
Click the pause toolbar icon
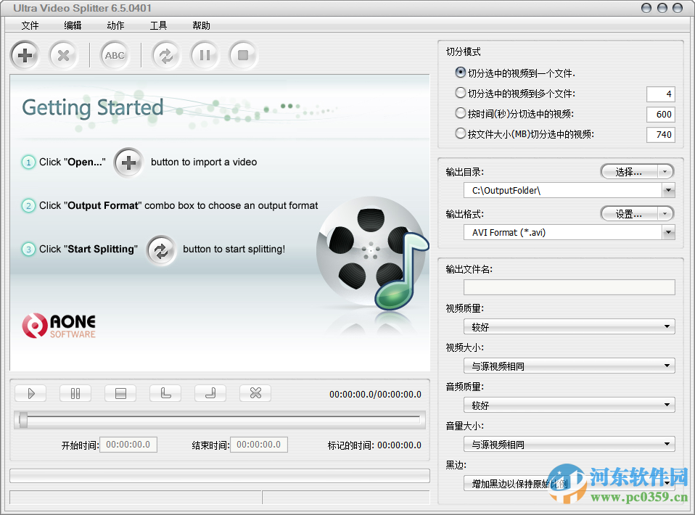[x=205, y=55]
